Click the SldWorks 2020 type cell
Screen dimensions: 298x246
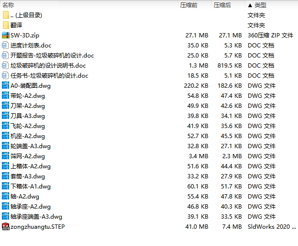click(x=272, y=227)
